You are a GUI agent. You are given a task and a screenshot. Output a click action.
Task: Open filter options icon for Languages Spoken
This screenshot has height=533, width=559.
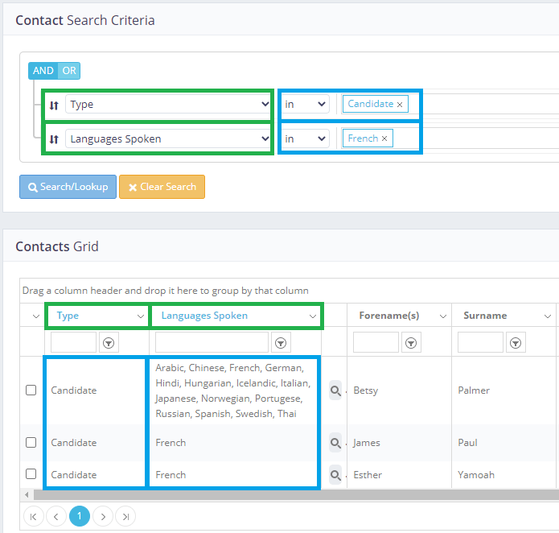281,343
